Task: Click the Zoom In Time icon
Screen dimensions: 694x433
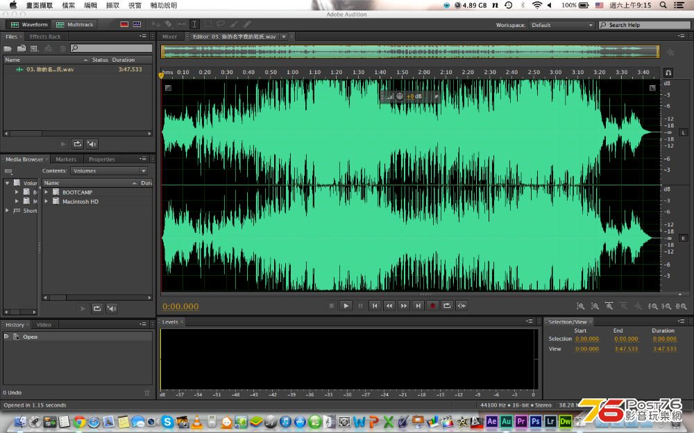Action: tap(609, 306)
